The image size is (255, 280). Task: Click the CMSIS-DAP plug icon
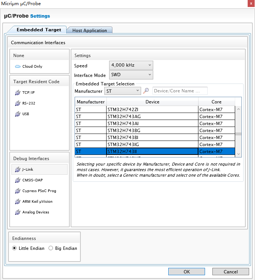(x=18, y=180)
